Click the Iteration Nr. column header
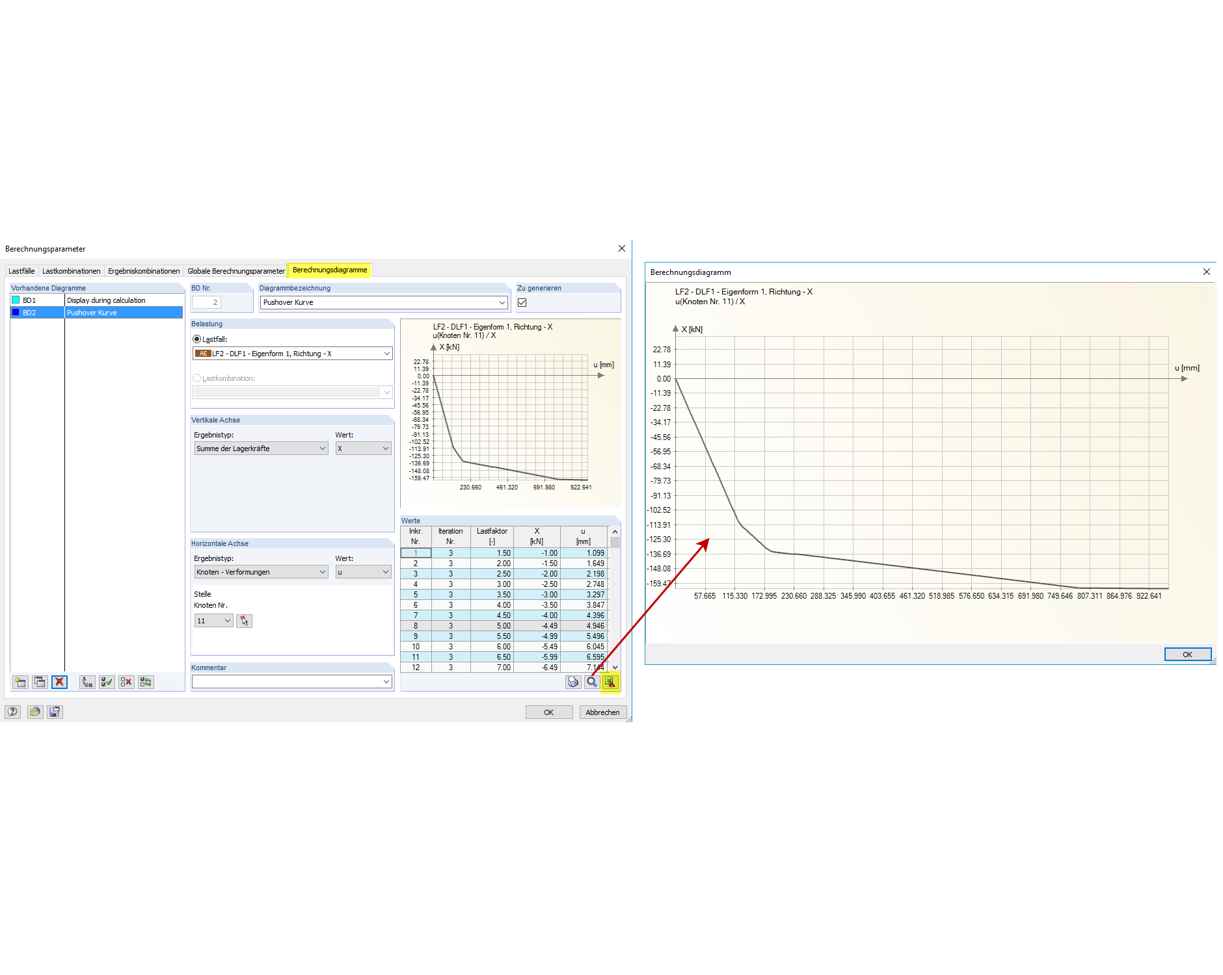This screenshot has width=1223, height=975. coord(451,536)
